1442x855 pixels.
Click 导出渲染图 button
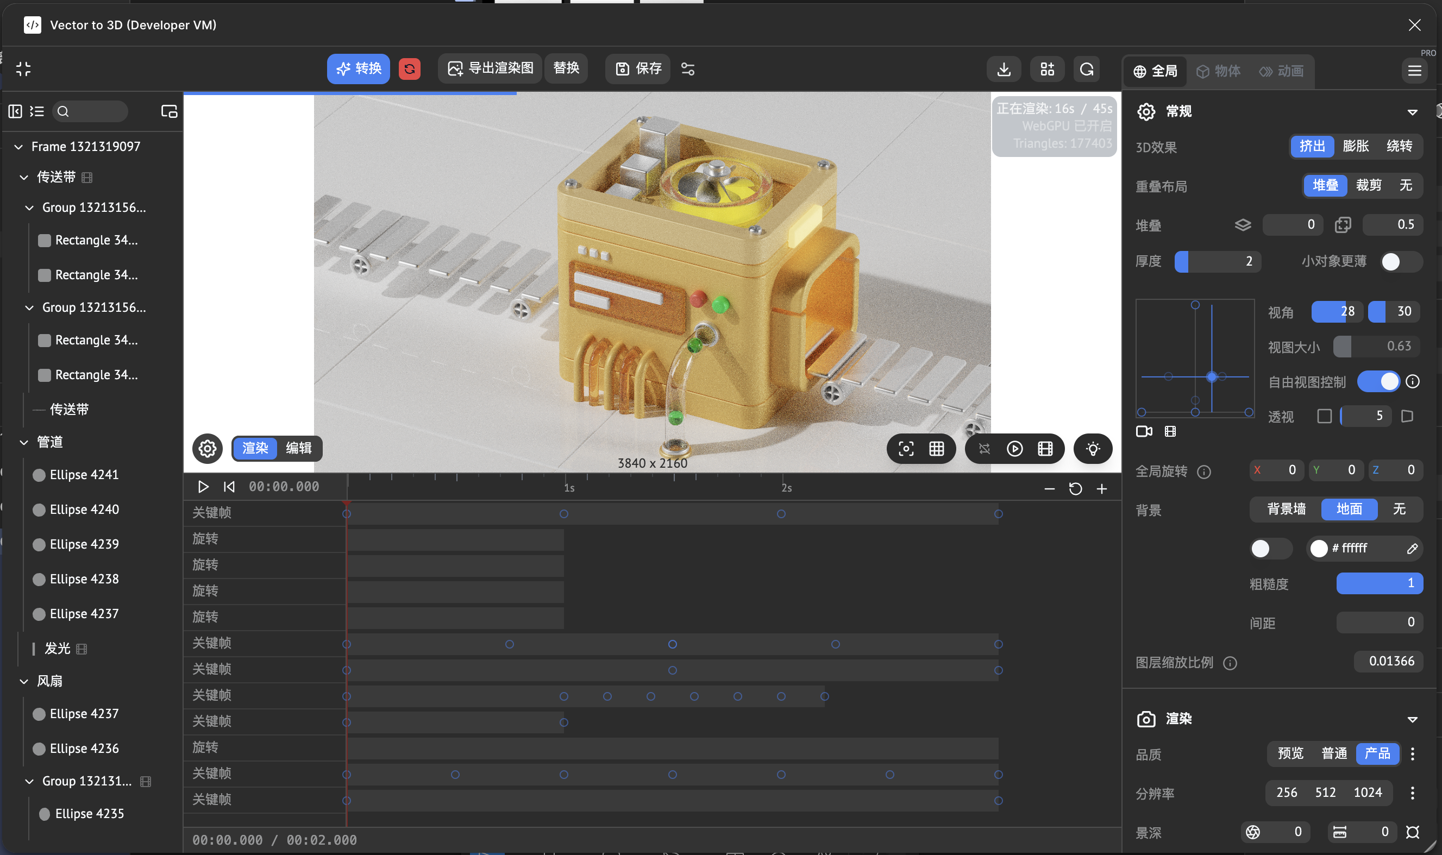[x=490, y=69]
